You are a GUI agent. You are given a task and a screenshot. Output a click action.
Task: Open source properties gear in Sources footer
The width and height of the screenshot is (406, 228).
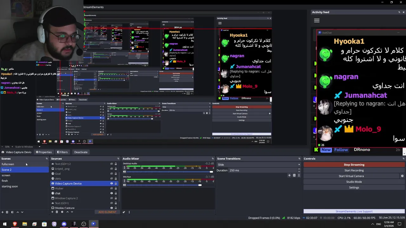pos(62,212)
